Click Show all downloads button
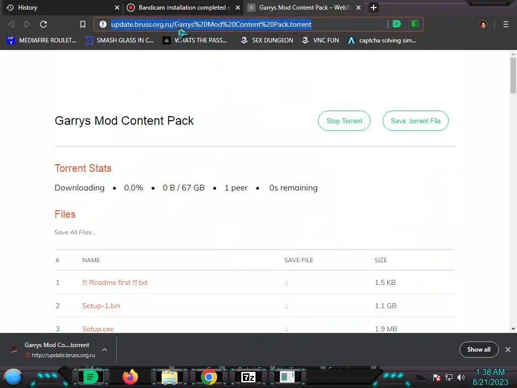This screenshot has width=517, height=388. coord(479,350)
